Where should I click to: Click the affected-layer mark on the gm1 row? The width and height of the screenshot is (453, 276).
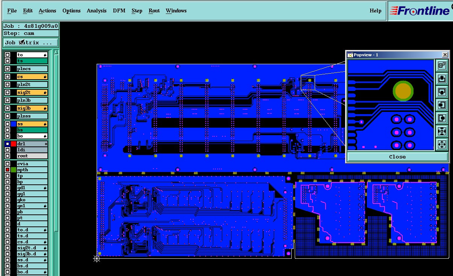45,206
